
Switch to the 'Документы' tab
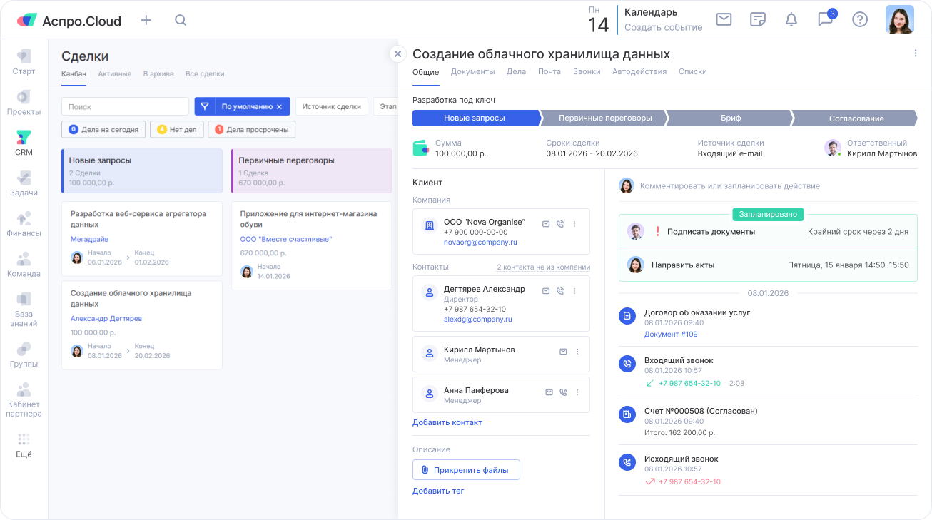(472, 71)
